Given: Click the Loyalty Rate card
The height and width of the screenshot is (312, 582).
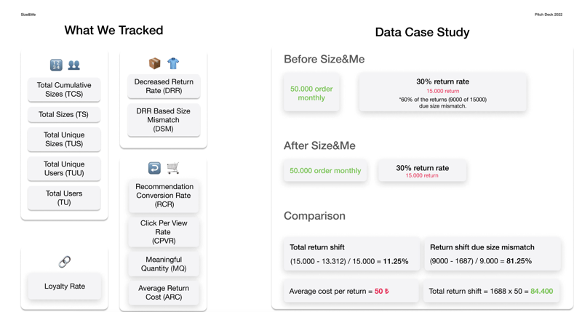Looking at the screenshot, I should point(65,287).
